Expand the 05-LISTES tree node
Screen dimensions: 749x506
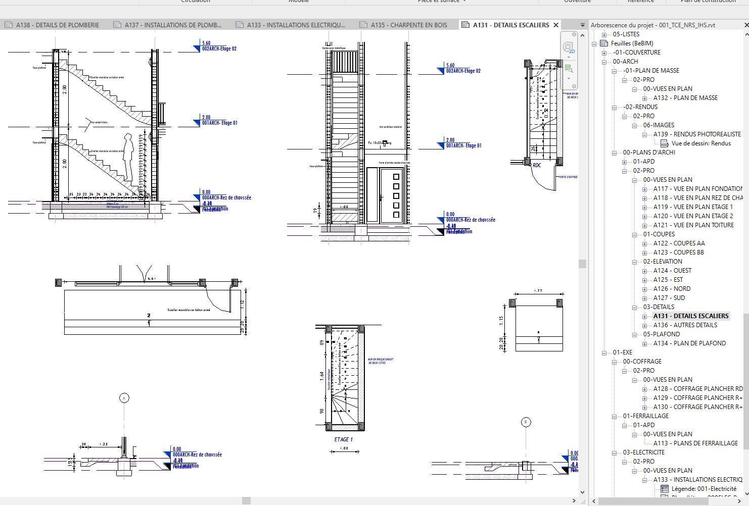coord(604,34)
